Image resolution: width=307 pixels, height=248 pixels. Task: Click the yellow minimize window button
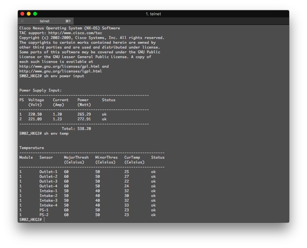click(x=29, y=14)
